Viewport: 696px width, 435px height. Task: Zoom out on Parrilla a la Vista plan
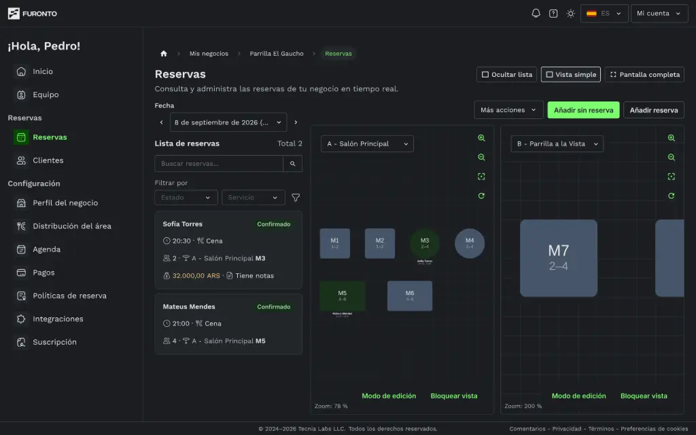671,157
